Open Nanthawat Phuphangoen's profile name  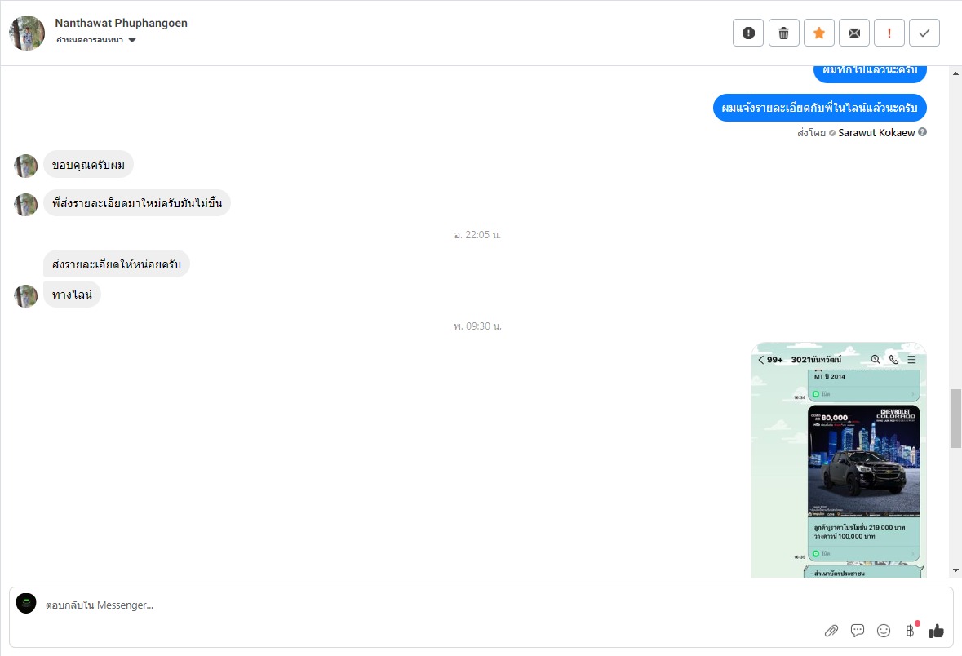pyautogui.click(x=121, y=23)
